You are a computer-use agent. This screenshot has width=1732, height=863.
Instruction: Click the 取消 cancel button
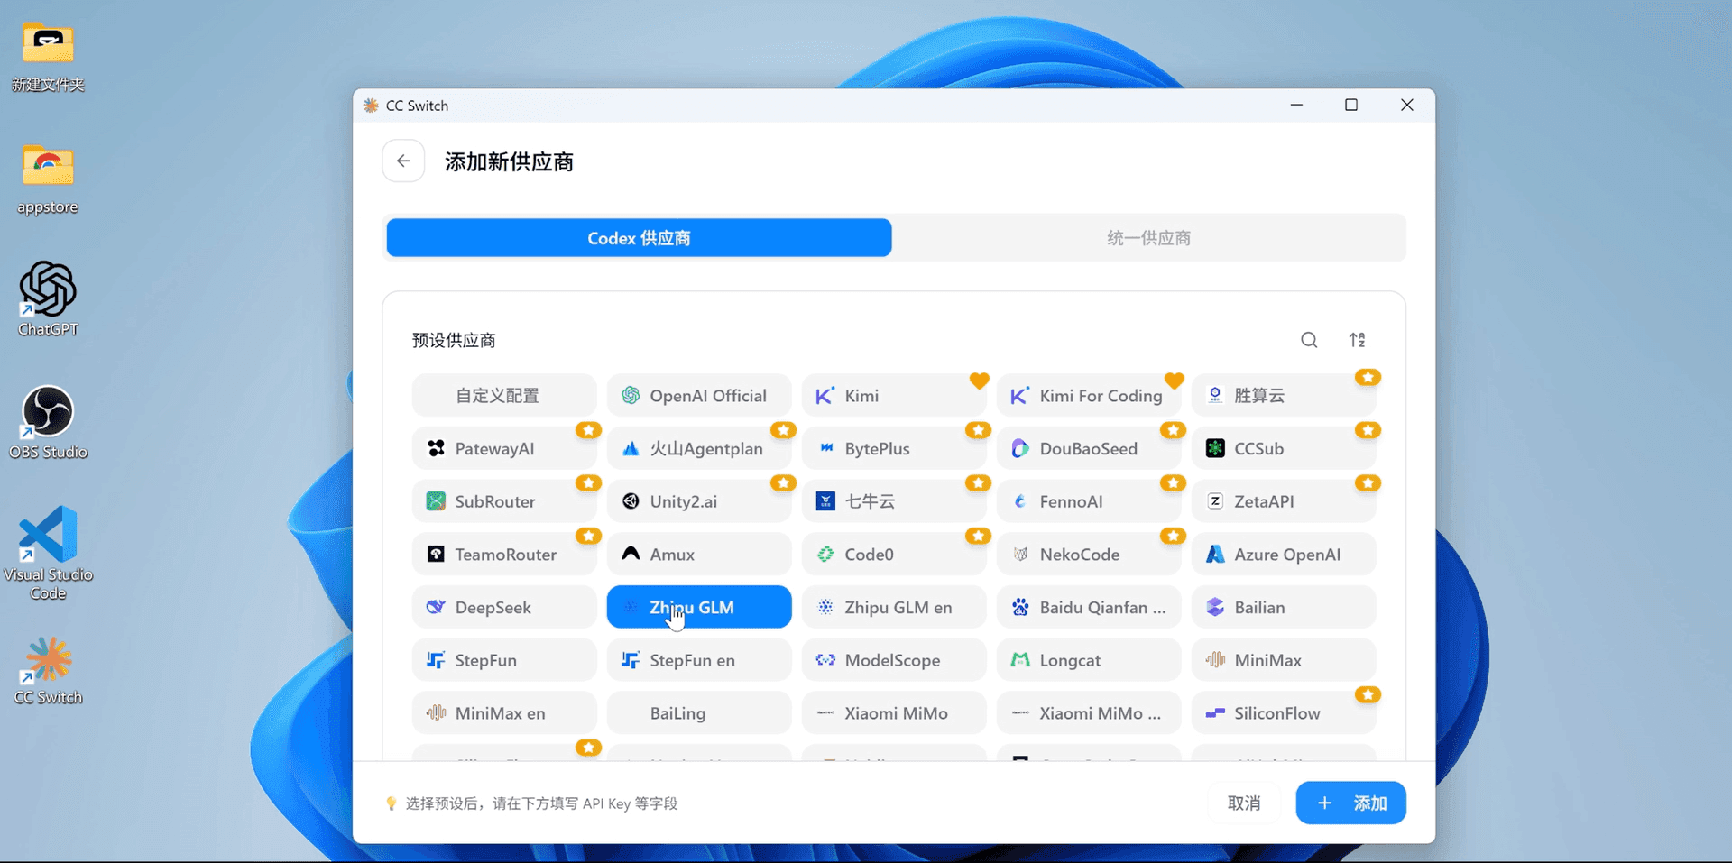(x=1244, y=803)
